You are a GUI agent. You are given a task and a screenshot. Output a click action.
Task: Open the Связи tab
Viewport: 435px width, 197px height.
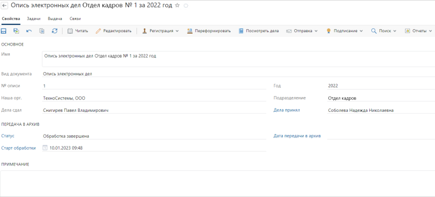pyautogui.click(x=75, y=19)
